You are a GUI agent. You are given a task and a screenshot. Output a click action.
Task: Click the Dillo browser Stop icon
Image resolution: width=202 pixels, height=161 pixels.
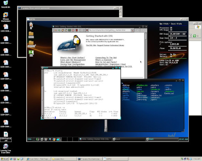[73, 30]
